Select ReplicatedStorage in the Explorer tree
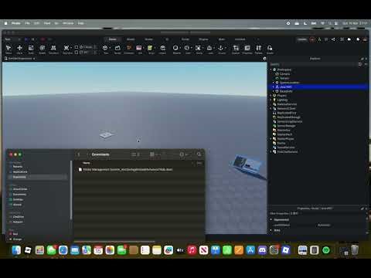This screenshot has height=278, width=371. (288, 117)
